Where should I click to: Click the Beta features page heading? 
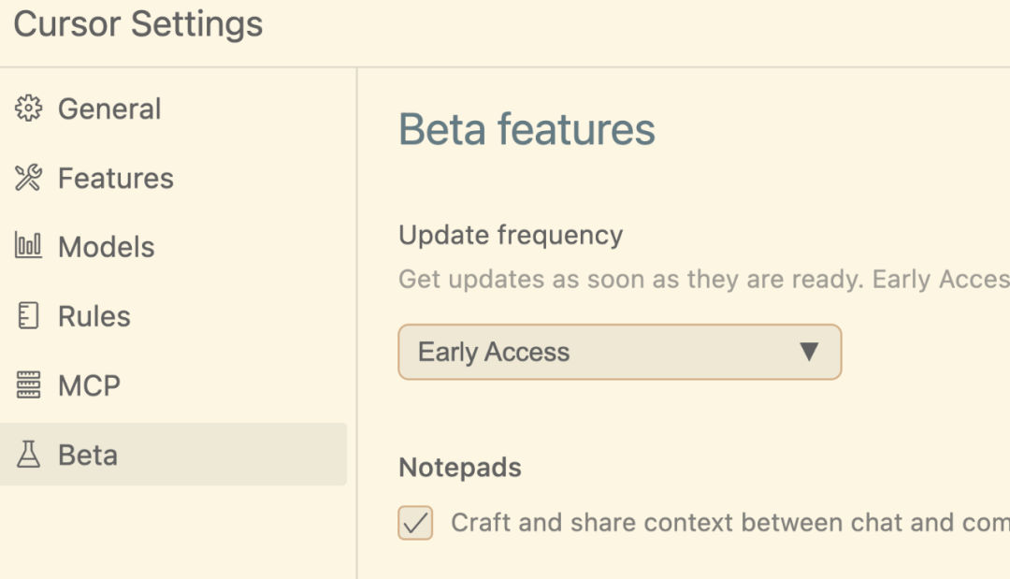pyautogui.click(x=527, y=129)
